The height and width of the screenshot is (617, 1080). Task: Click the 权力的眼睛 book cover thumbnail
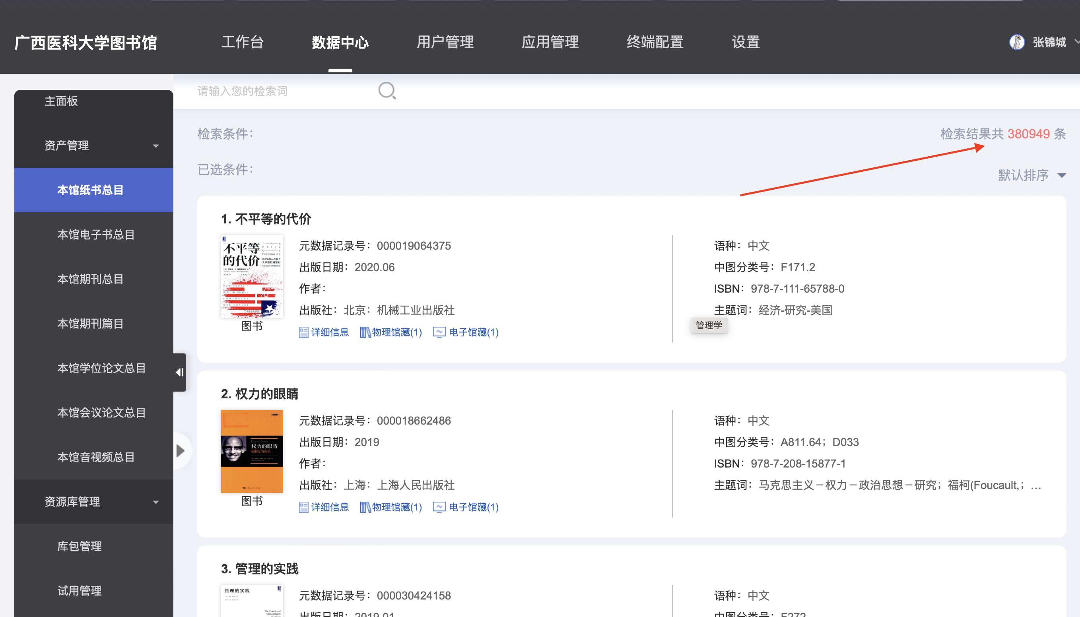252,451
